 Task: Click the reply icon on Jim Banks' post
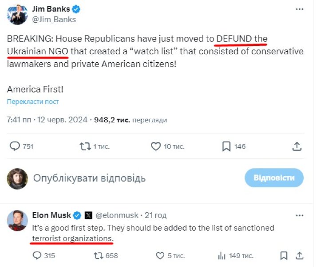[15, 146]
